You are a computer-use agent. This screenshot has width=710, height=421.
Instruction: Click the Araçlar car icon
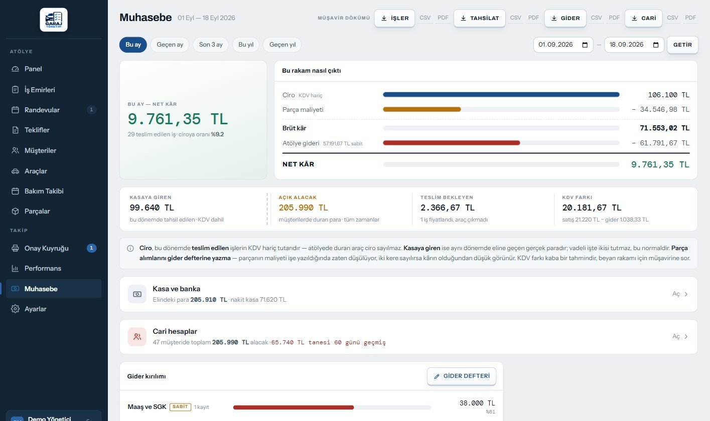(15, 171)
